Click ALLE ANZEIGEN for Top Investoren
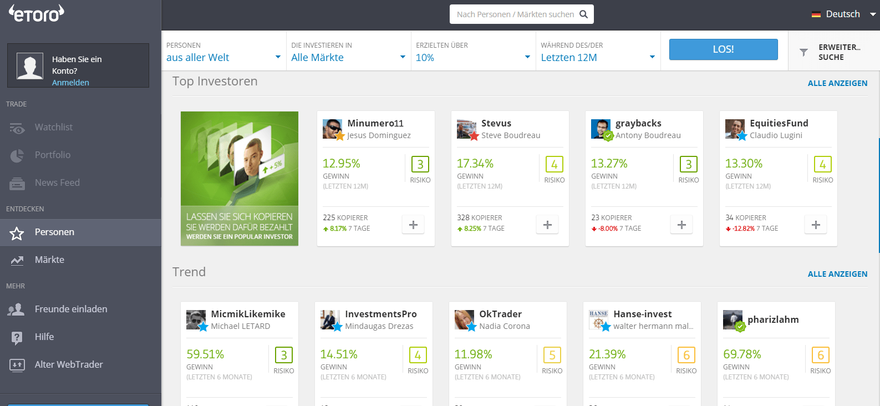This screenshot has height=406, width=880. pos(837,83)
